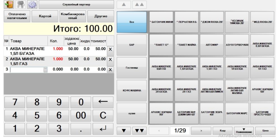The width and height of the screenshot is (280, 138).
Task: Tap keypad digit 7
Action: 15,102
